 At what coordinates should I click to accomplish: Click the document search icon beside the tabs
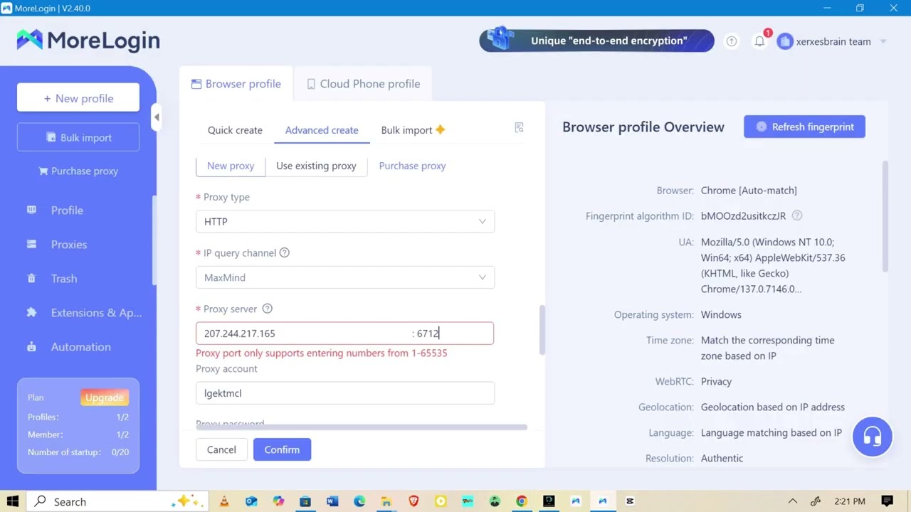519,127
